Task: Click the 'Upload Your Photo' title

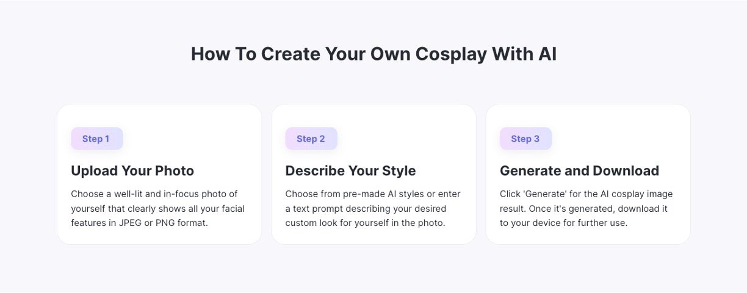Action: coord(132,171)
